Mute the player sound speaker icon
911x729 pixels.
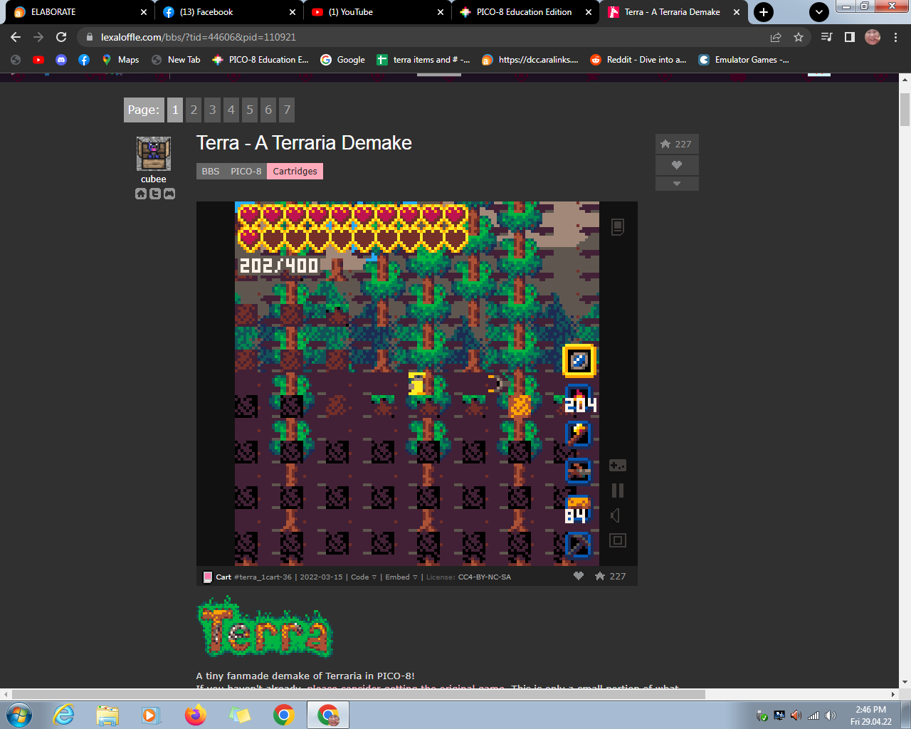(616, 515)
